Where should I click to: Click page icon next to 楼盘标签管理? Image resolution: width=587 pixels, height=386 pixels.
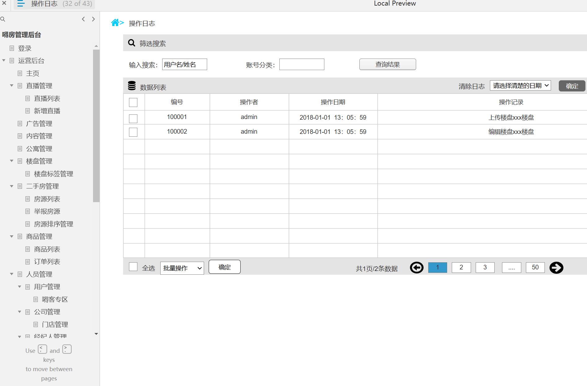[x=28, y=174]
